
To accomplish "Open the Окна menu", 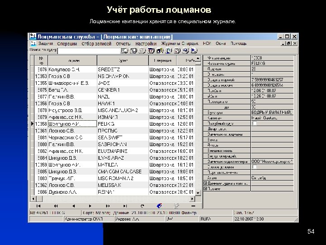I will (221, 44).
